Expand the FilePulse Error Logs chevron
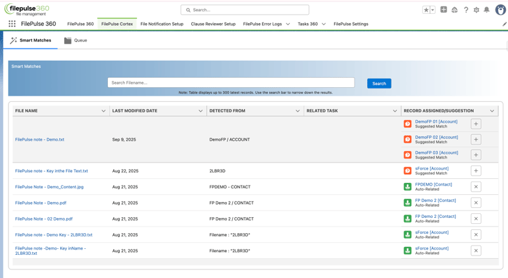This screenshot has width=508, height=278. [x=288, y=24]
